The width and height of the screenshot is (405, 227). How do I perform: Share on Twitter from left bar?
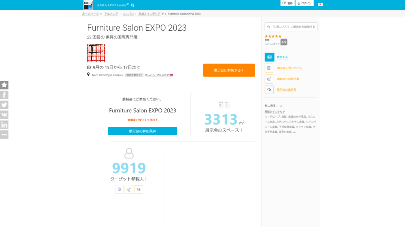tap(4, 105)
